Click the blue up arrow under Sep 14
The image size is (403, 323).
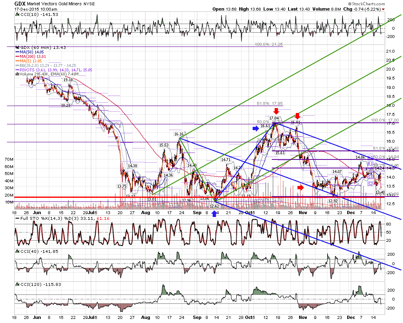click(x=214, y=214)
